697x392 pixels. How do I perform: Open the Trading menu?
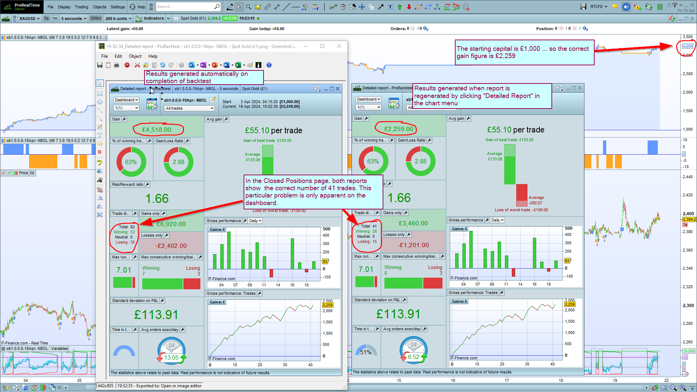[x=81, y=7]
